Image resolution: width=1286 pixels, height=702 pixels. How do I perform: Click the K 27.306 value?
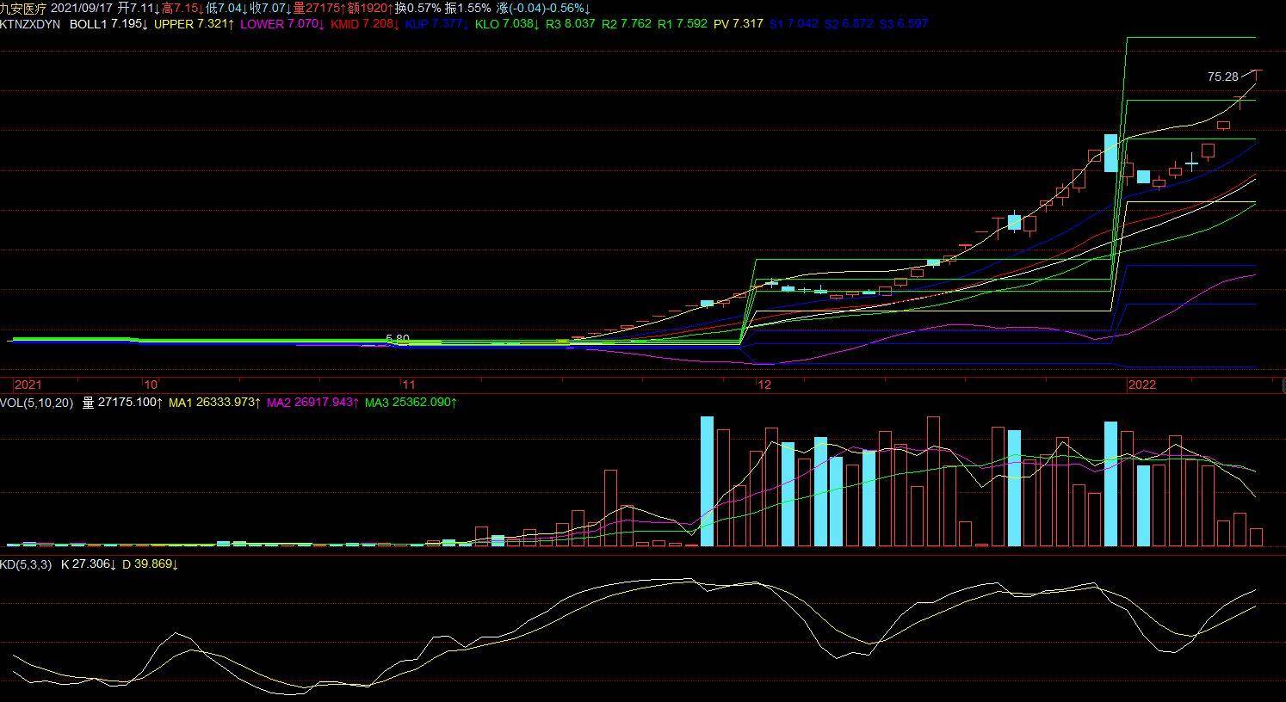[x=89, y=564]
